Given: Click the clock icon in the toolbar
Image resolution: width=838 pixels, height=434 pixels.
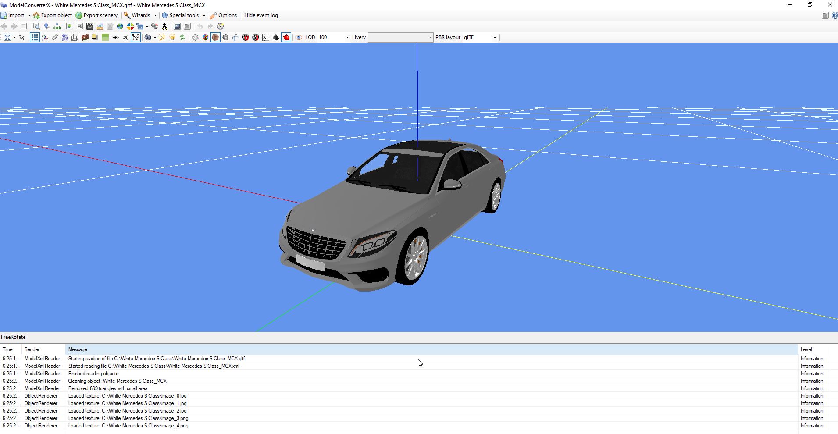Looking at the screenshot, I should 221,26.
